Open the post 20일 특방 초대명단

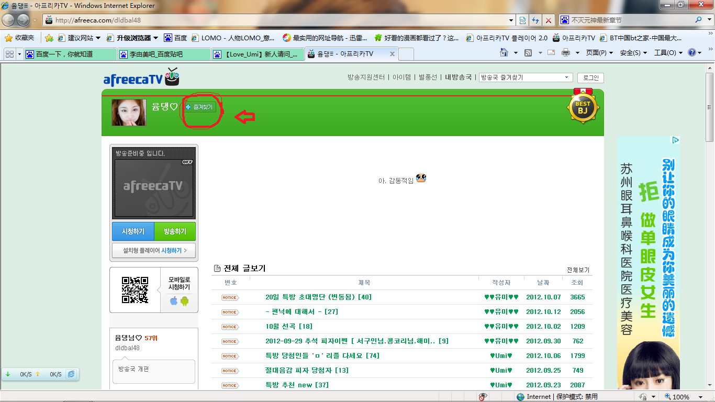[x=318, y=297]
